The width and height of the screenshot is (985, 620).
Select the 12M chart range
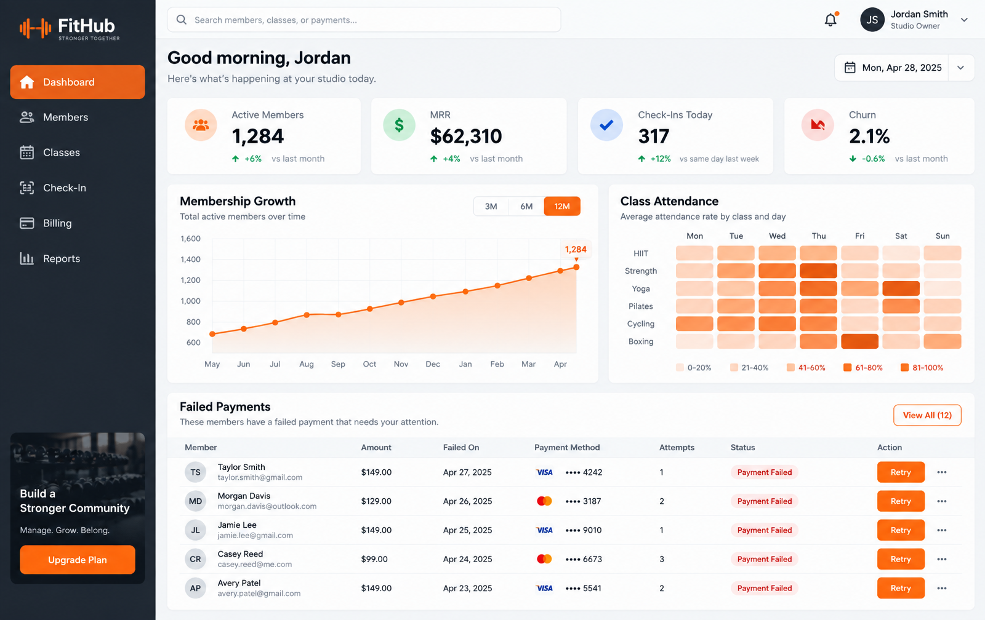[562, 206]
